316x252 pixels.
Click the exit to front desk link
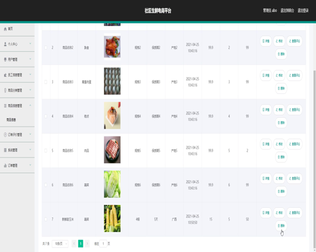point(287,11)
